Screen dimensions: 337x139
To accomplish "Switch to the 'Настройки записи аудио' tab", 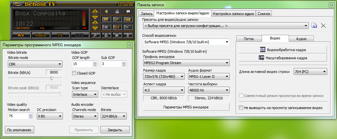I will pyautogui.click(x=233, y=13).
